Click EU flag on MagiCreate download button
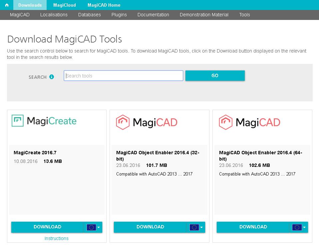 click(91, 227)
